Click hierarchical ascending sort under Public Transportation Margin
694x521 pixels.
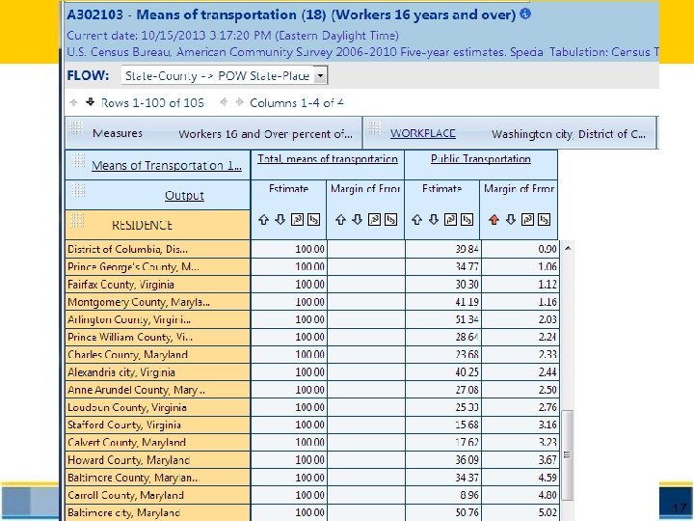click(527, 220)
